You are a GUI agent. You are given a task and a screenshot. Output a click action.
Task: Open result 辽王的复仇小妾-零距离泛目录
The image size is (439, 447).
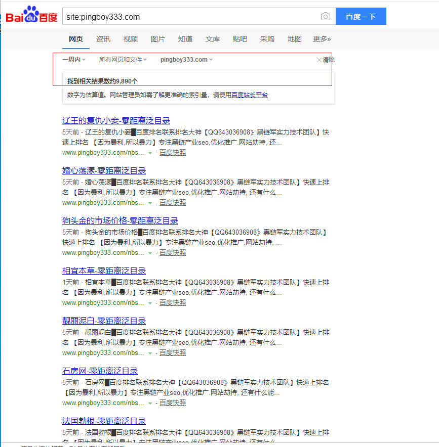116,120
